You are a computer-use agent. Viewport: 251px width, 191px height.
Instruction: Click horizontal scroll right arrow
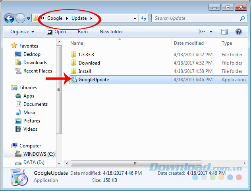click(x=244, y=163)
